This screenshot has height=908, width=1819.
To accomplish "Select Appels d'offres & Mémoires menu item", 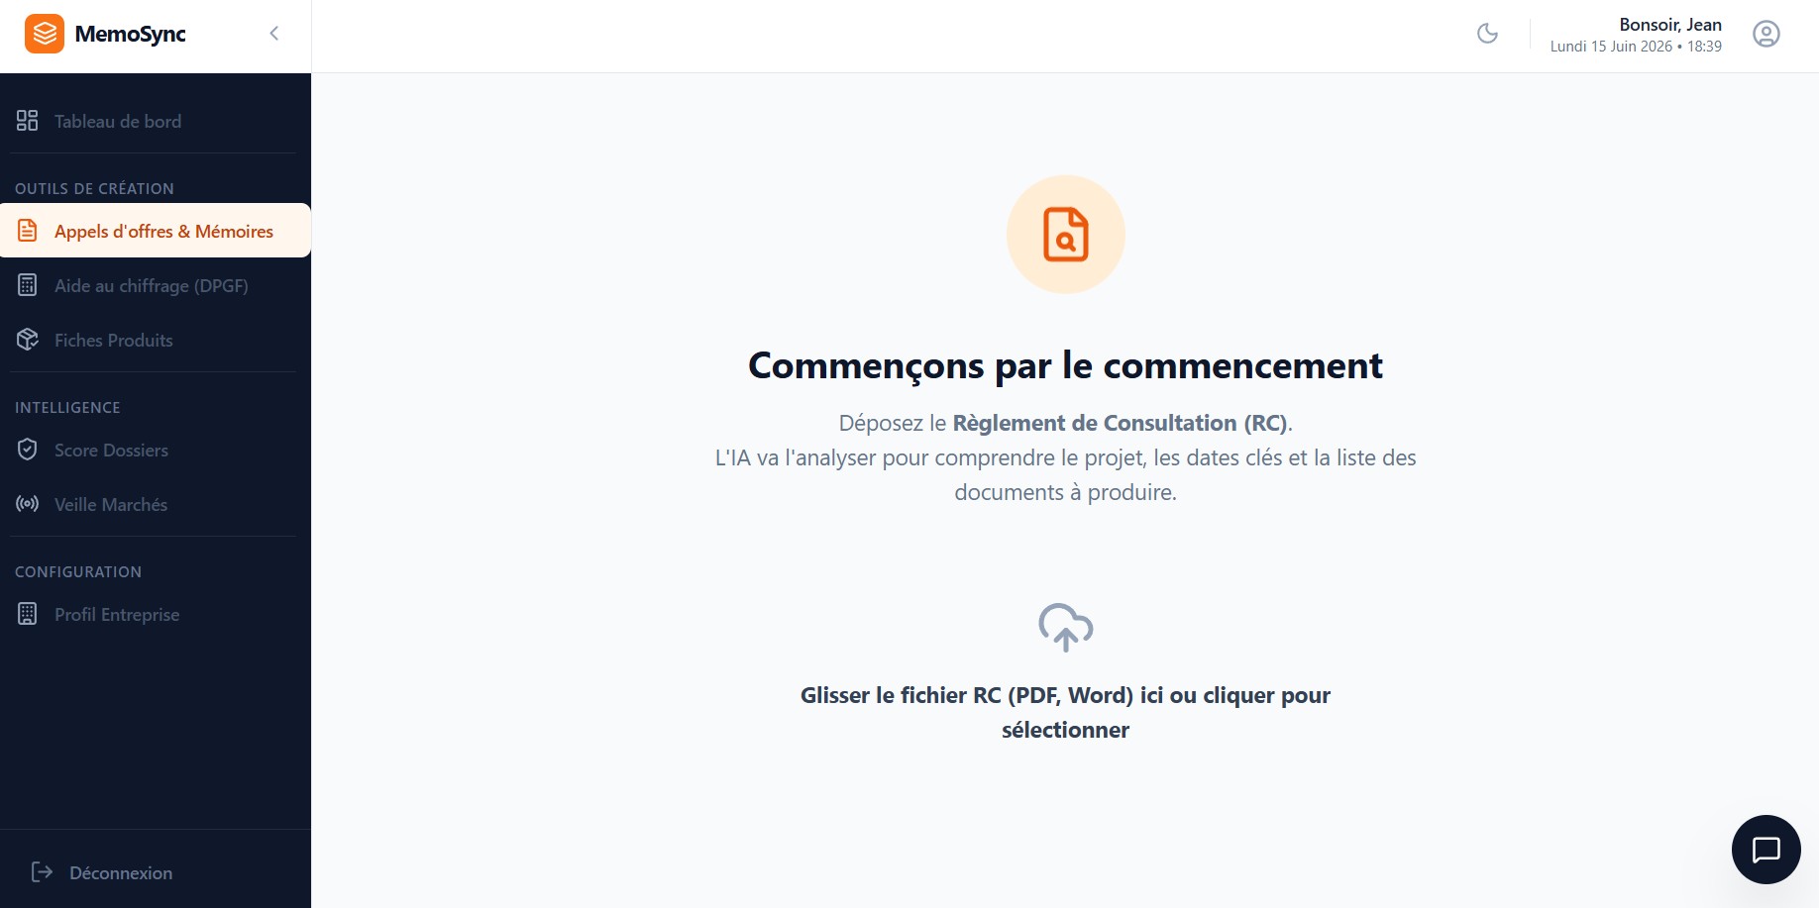I will 155,231.
